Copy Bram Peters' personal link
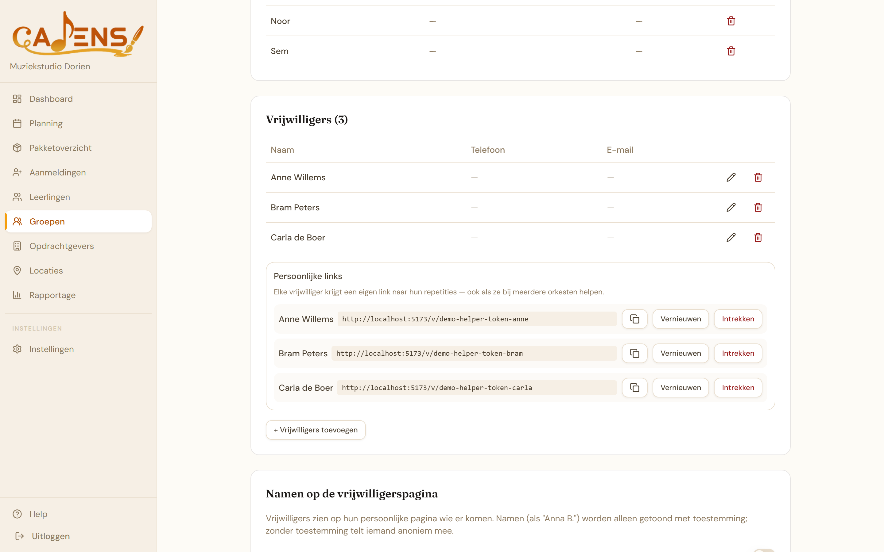The image size is (884, 552). [634, 353]
